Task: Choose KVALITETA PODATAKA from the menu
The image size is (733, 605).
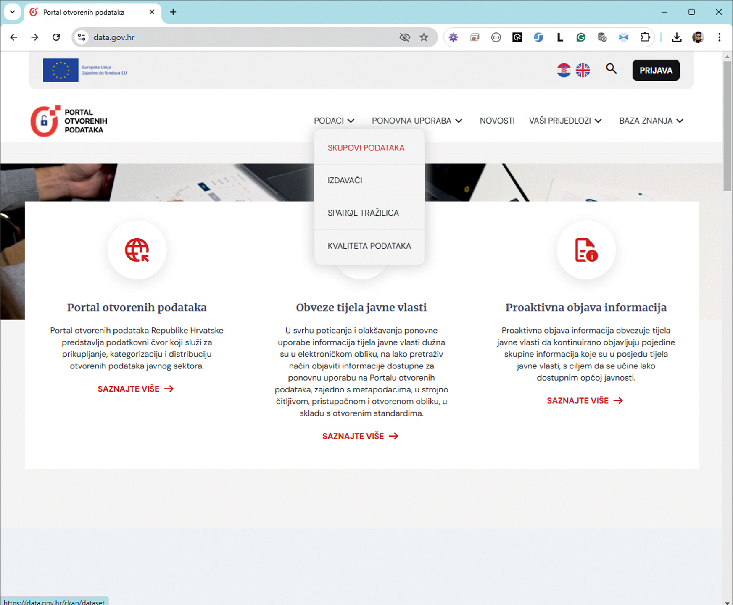Action: [369, 246]
